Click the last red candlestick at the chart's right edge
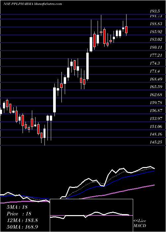Image resolution: width=166 pixels, height=232 pixels. (x=126, y=29)
